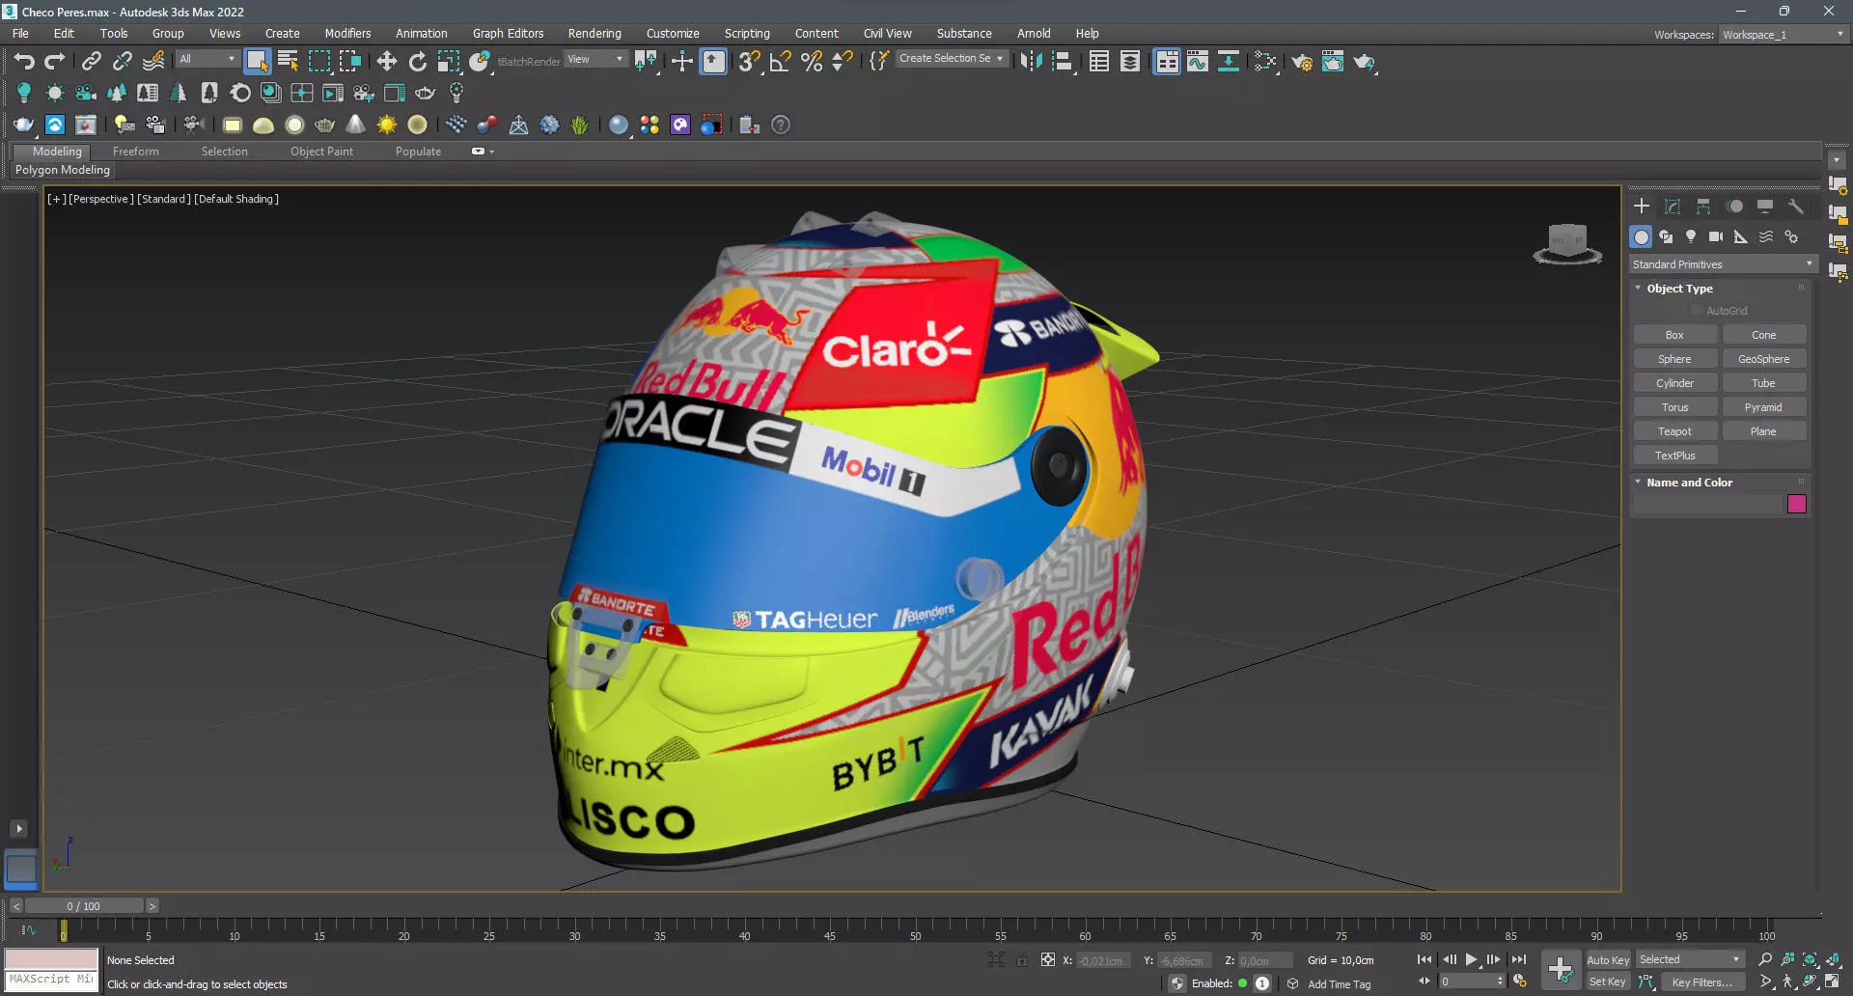This screenshot has width=1853, height=996.
Task: Open the Layer Explorer icon
Action: coord(1130,62)
